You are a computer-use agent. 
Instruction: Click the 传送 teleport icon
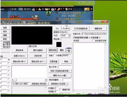[67, 9]
